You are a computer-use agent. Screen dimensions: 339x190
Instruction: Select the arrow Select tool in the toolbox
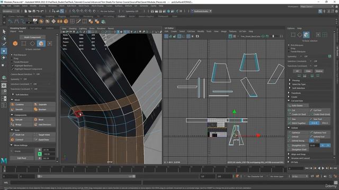(4, 32)
